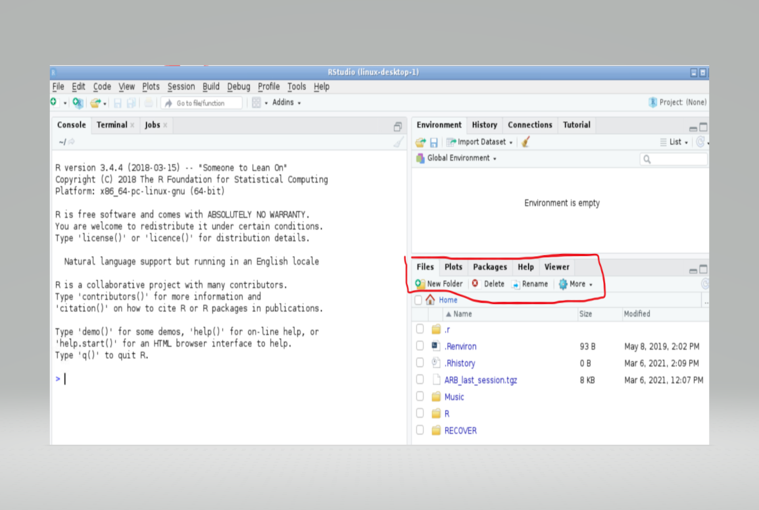Clear the console with the broom icon

point(399,142)
